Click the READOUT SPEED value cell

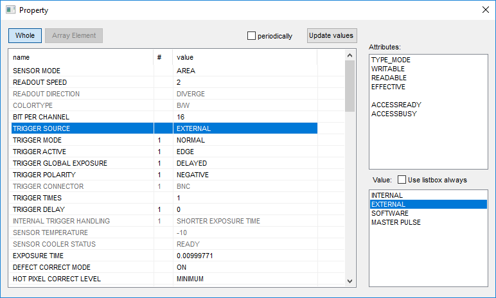[244, 82]
